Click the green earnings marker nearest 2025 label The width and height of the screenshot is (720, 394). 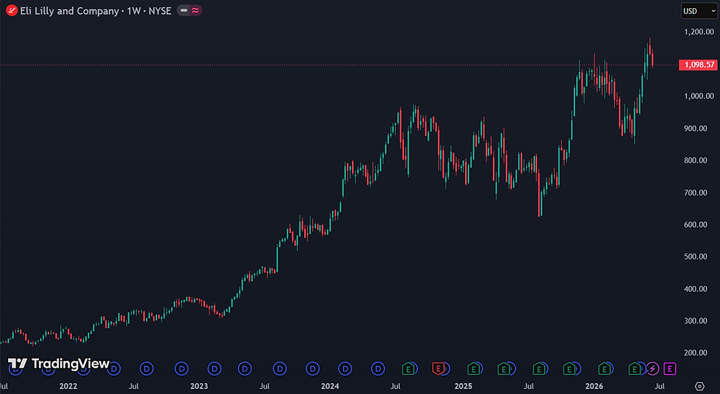tap(473, 368)
